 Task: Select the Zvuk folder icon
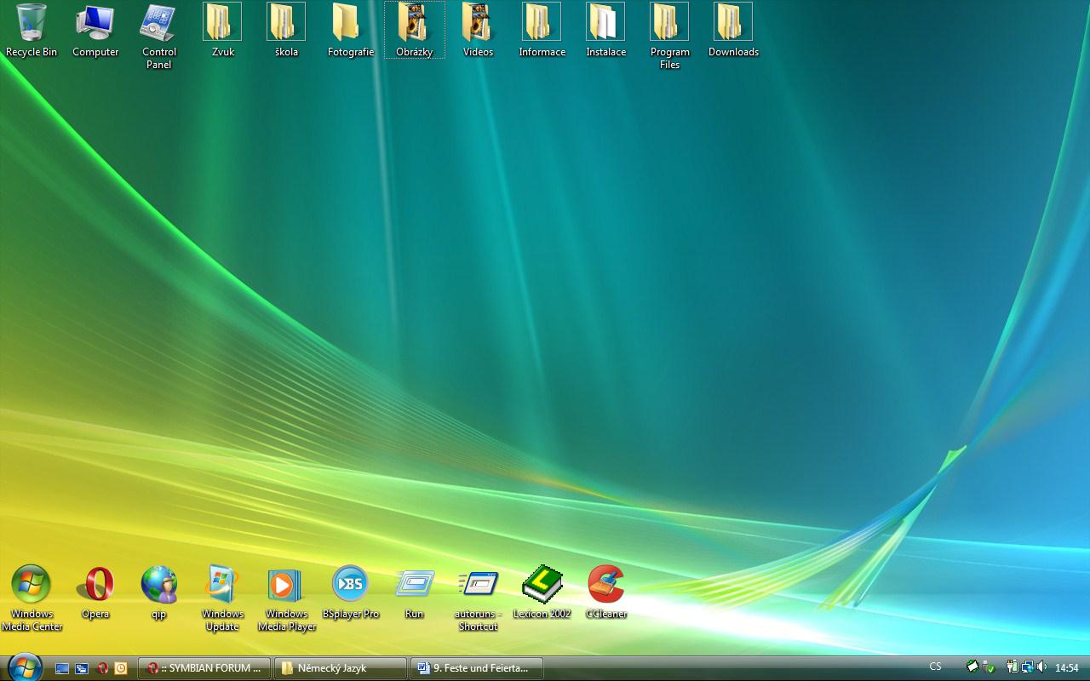[222, 31]
